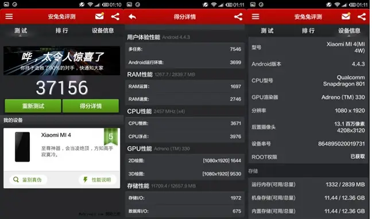This screenshot has height=219, width=372.
Task: Tap the 3D绘图 9530 row
Action: 185,174
